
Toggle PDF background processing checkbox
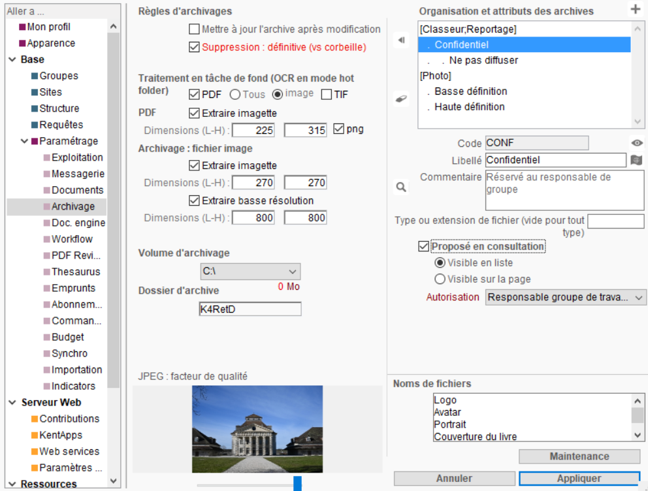point(194,95)
